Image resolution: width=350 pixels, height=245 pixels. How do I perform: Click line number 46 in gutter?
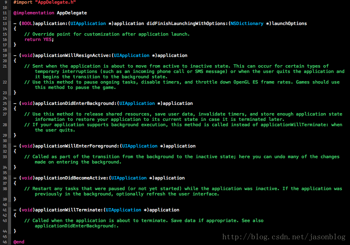(x=5, y=242)
